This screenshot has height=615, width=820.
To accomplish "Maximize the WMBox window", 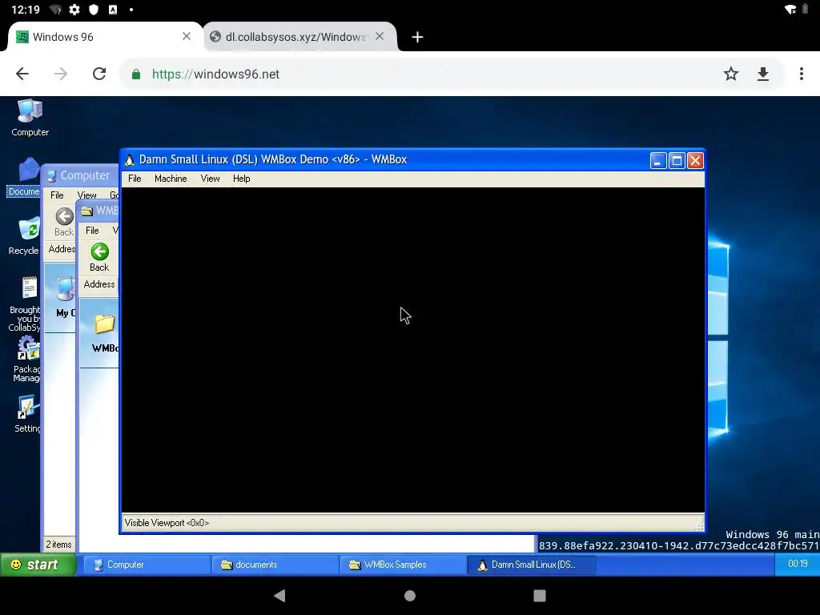I will pyautogui.click(x=677, y=160).
